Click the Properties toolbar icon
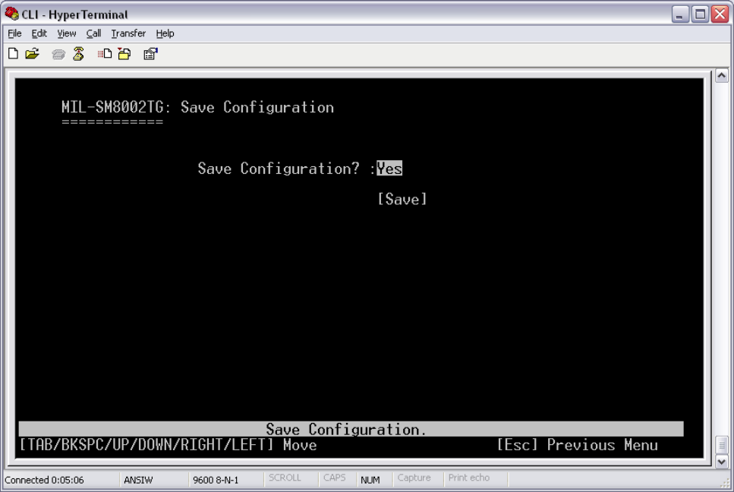 coord(151,54)
